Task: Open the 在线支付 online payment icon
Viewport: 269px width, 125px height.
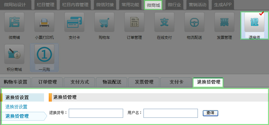Action: [x=164, y=22]
